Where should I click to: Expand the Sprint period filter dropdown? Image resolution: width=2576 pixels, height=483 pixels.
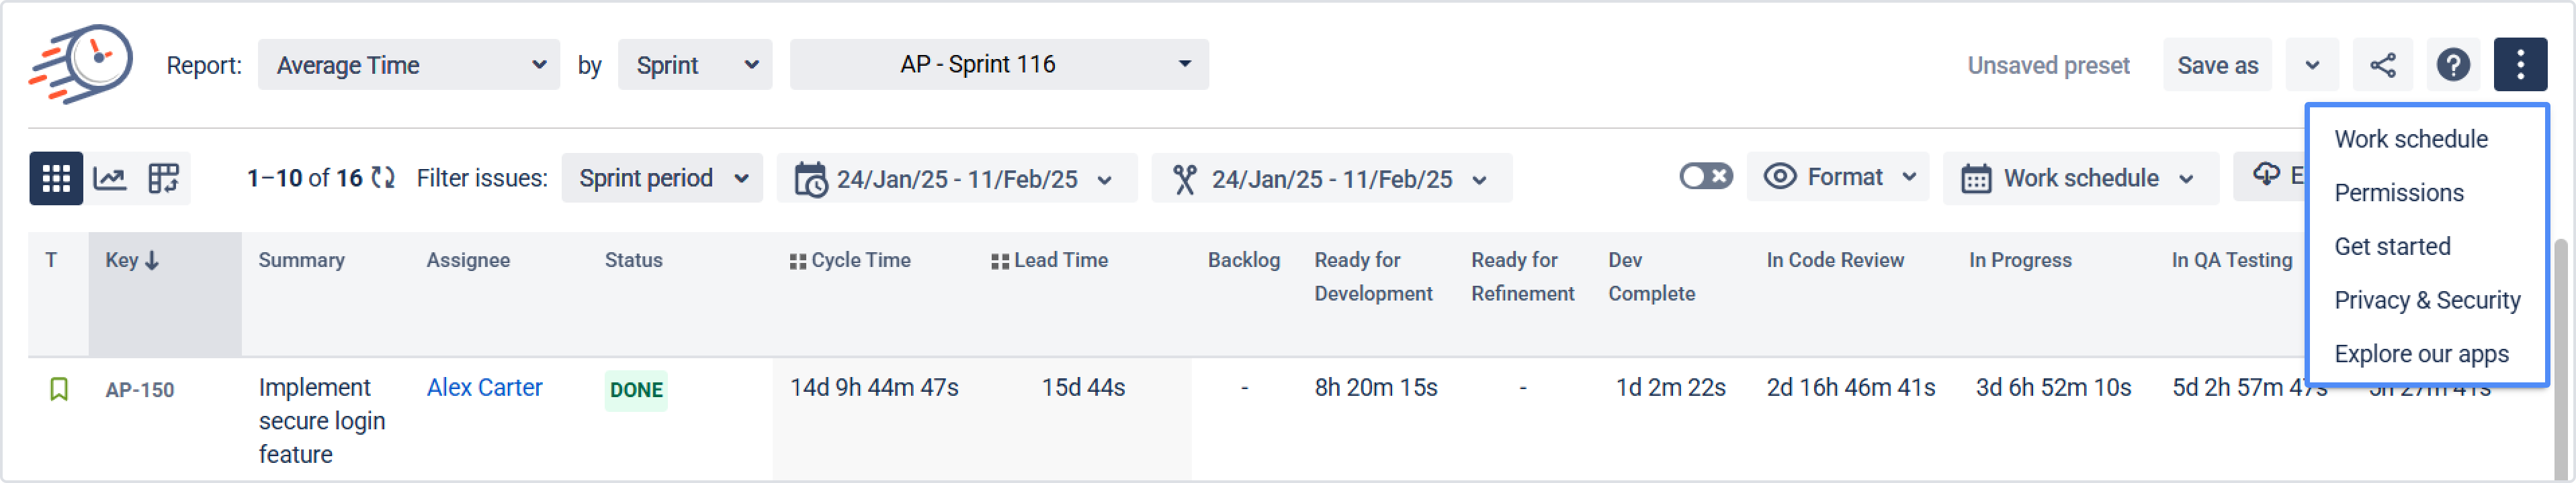662,178
